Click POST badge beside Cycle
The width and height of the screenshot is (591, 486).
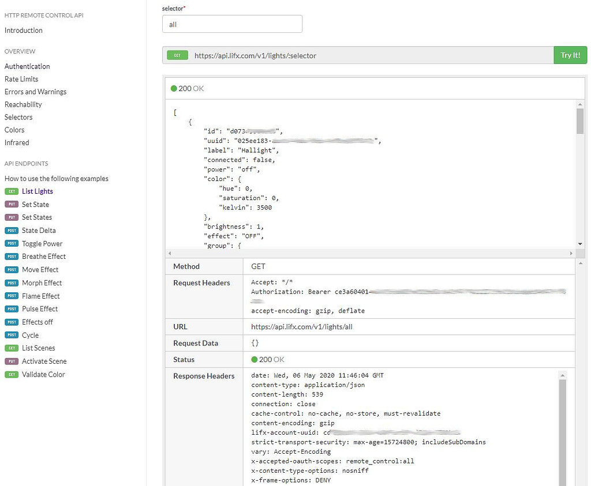(x=12, y=335)
